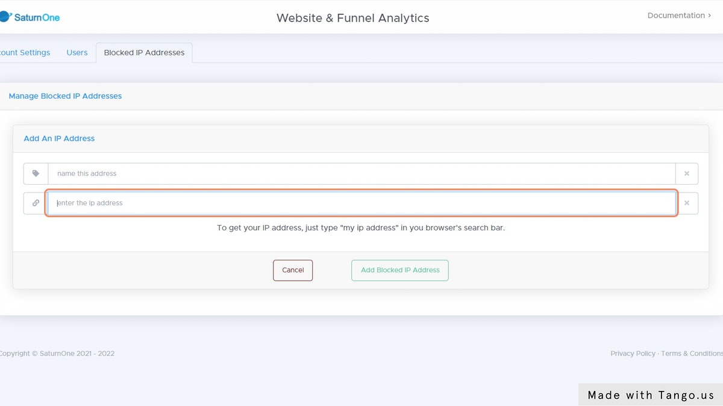Open the Privacy Policy link

(633, 354)
